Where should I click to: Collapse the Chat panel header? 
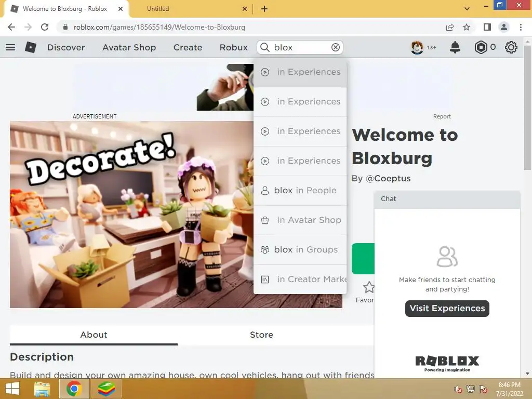point(447,199)
